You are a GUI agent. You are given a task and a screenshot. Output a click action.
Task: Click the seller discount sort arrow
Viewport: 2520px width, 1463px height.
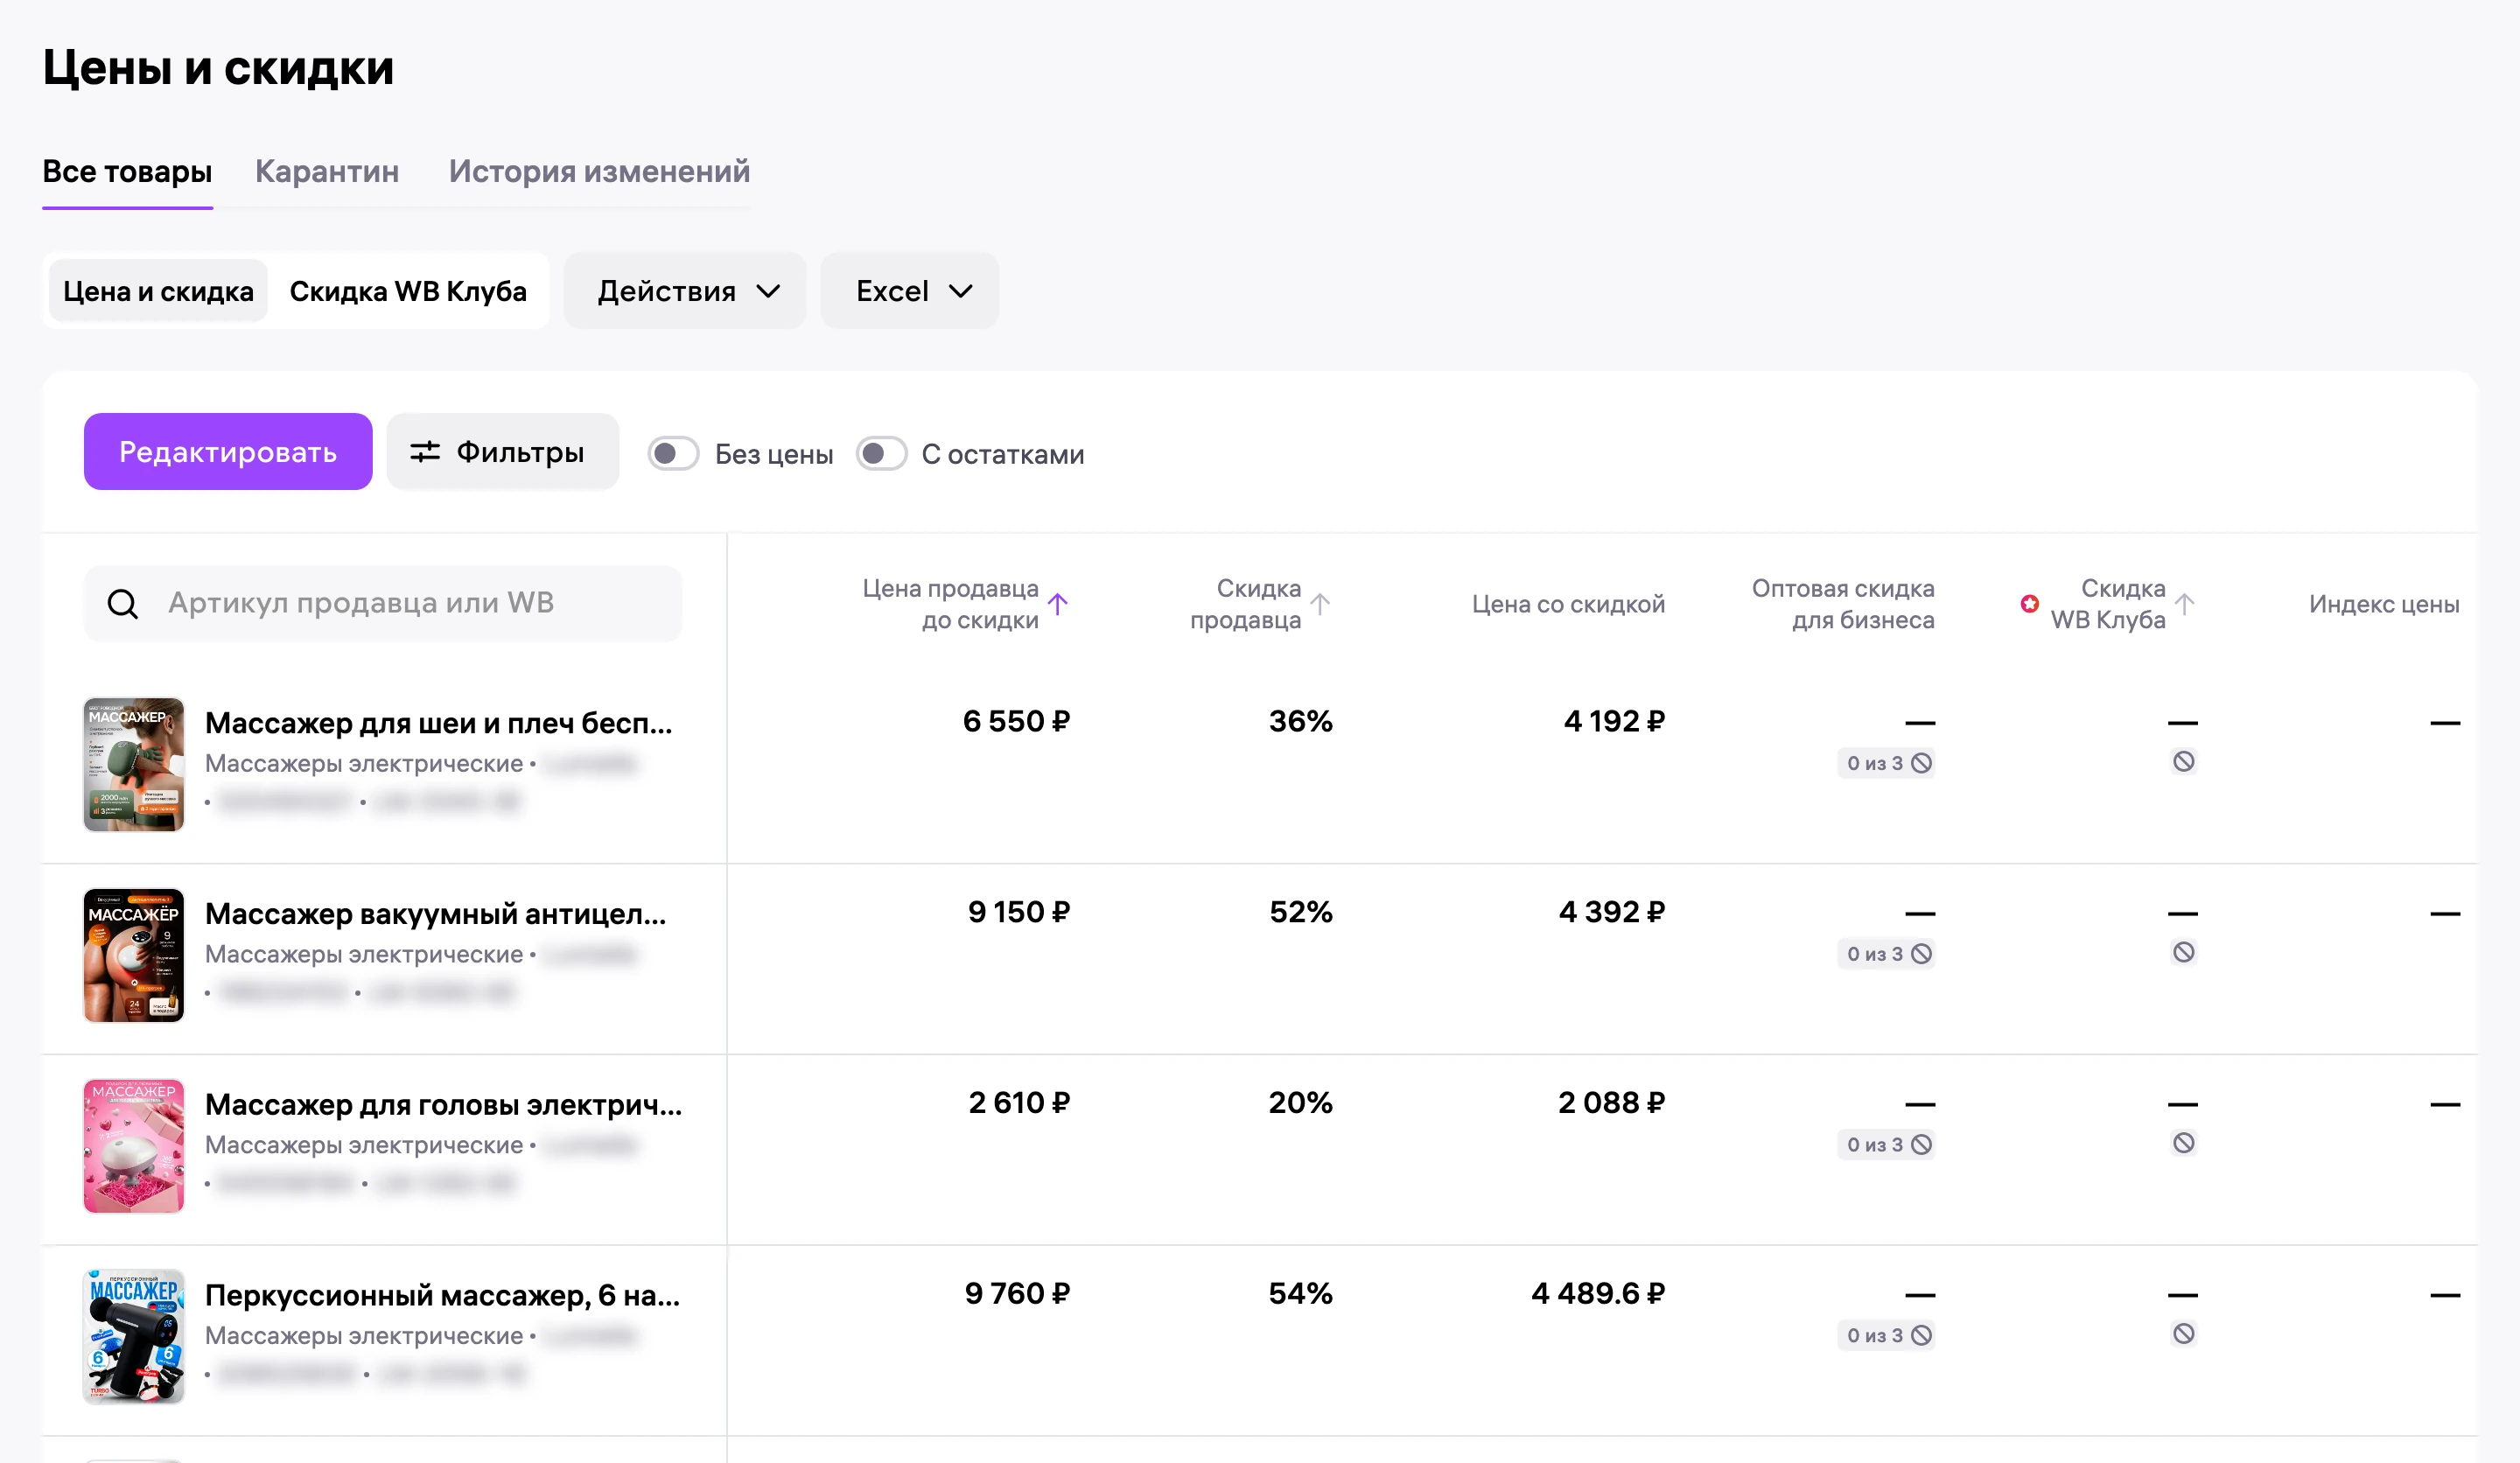point(1320,604)
